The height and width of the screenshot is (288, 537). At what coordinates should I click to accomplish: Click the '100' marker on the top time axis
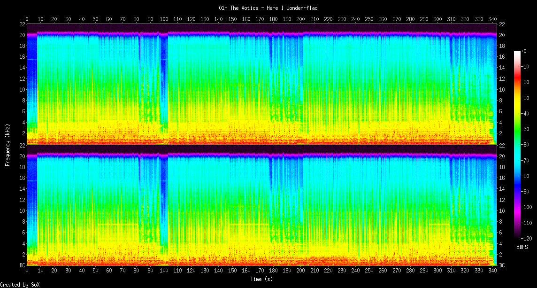(164, 19)
